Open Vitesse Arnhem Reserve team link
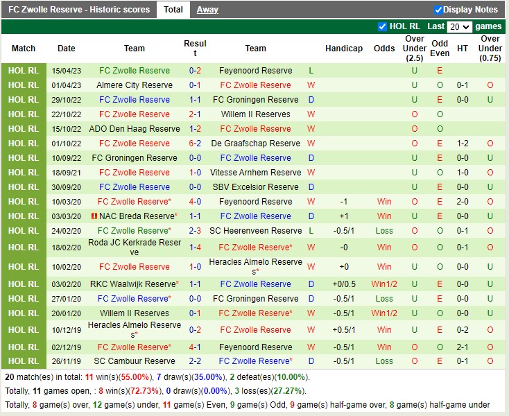Image resolution: width=509 pixels, height=416 pixels. (255, 173)
